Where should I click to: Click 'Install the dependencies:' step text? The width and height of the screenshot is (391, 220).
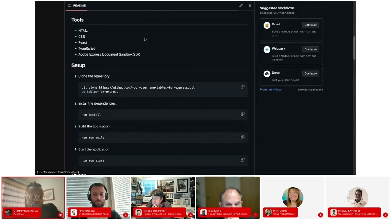[x=97, y=103]
